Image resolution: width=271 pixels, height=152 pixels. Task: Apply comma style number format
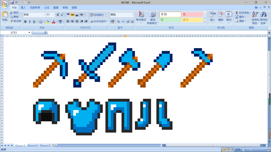pyautogui.click(x=123, y=22)
